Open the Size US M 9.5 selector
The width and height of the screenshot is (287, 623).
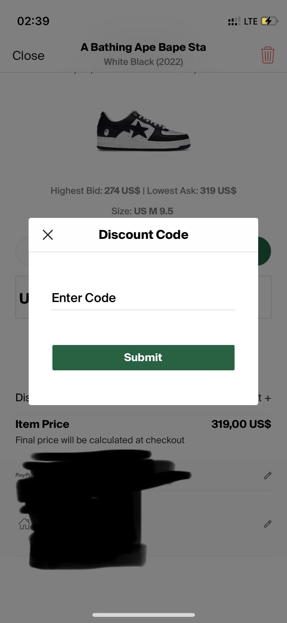pyautogui.click(x=143, y=211)
